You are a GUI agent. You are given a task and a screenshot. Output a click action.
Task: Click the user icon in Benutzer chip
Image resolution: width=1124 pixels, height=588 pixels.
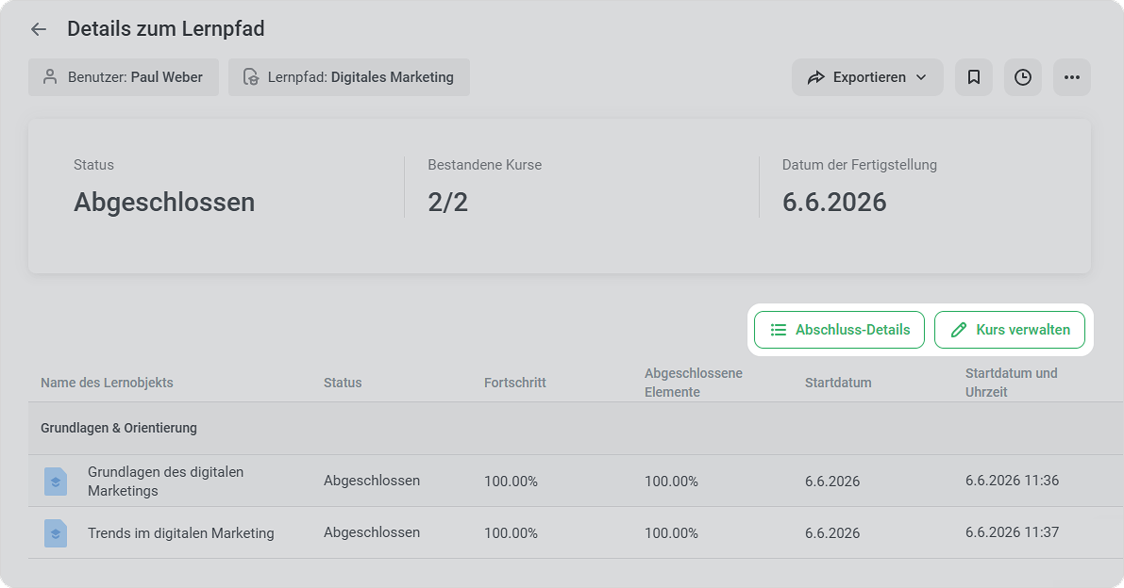pyautogui.click(x=49, y=76)
